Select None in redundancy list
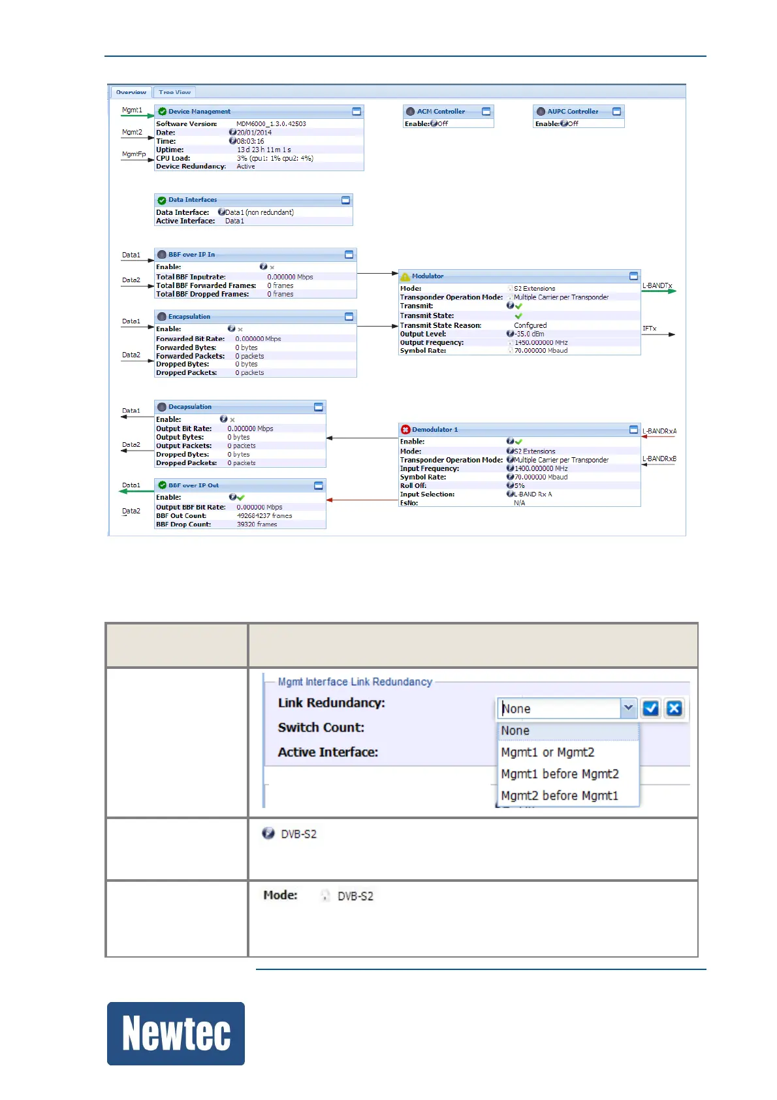This screenshot has width=777, height=1100. tap(568, 731)
